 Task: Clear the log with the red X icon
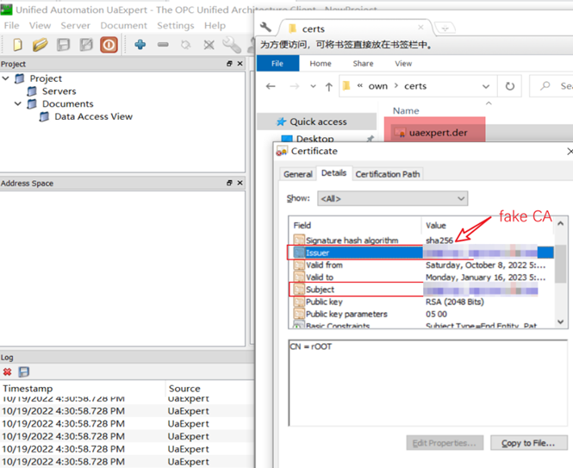click(7, 372)
